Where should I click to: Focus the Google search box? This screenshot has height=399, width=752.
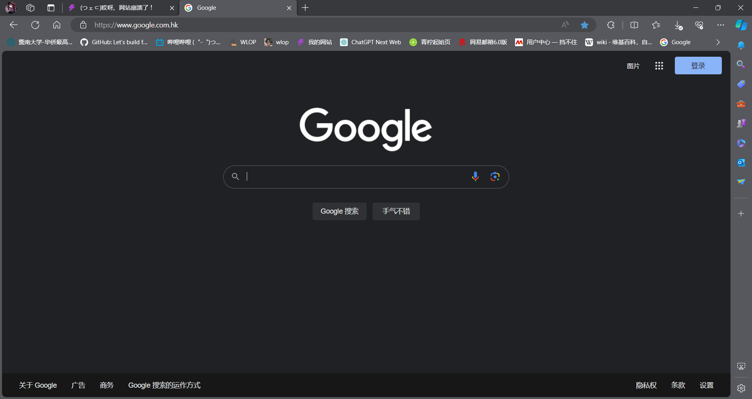[x=366, y=177]
